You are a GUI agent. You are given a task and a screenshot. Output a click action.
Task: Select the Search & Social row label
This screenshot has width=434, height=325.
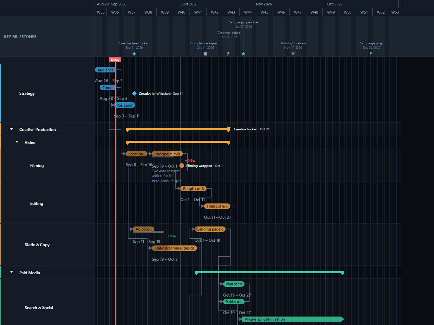39,308
